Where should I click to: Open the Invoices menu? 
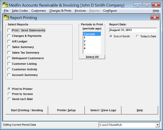tap(80, 11)
